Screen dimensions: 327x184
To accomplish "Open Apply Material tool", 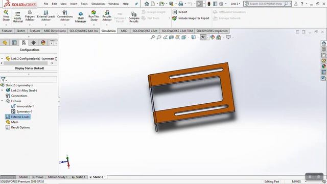I will [17, 17].
